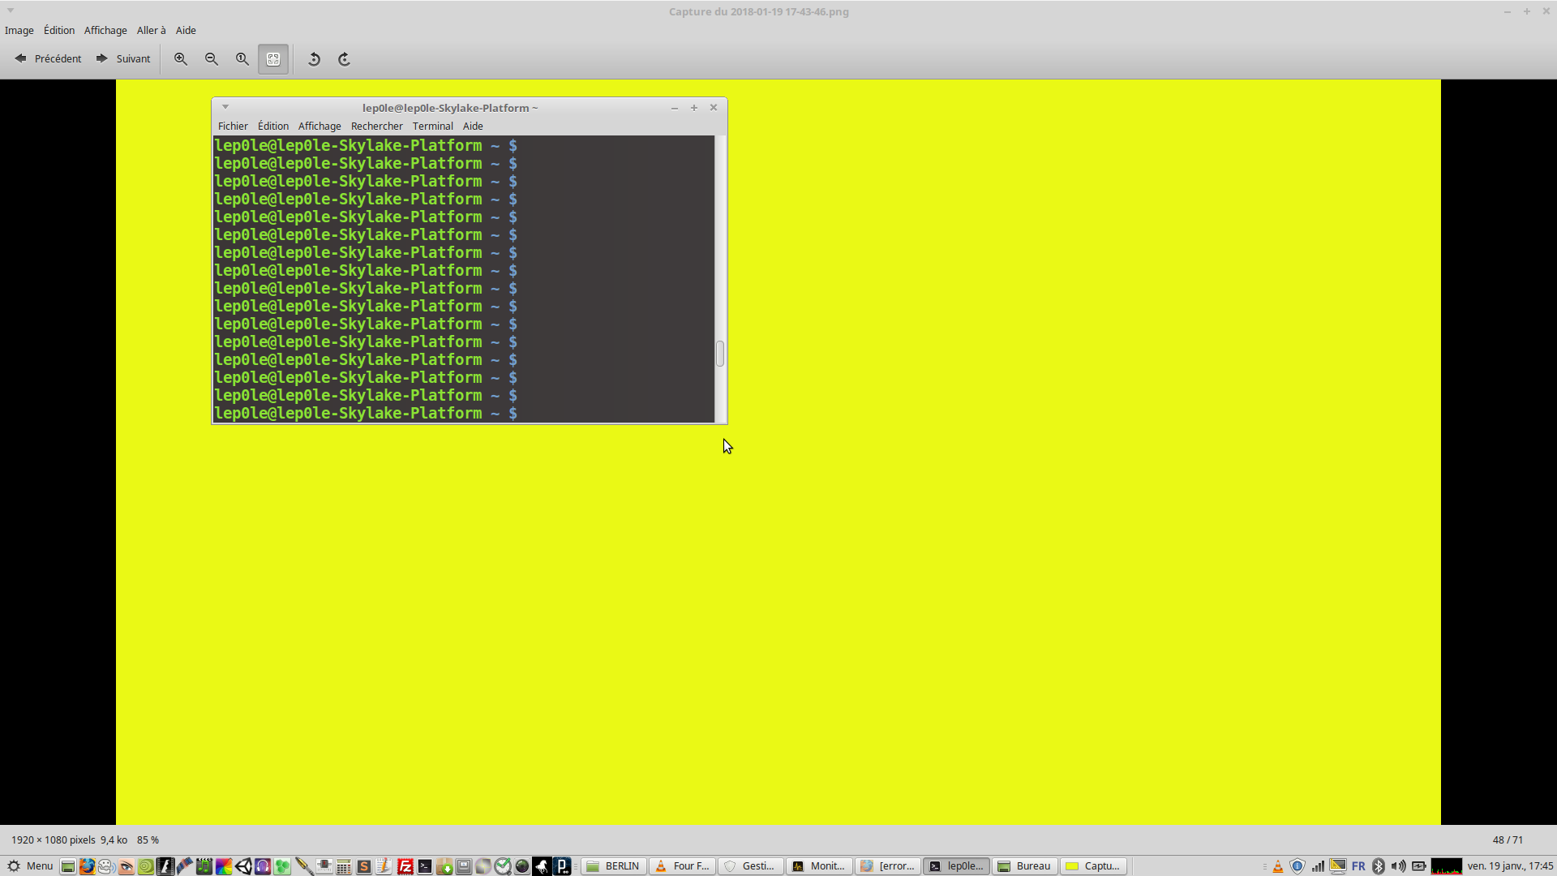This screenshot has height=876, width=1557.
Task: Open the Aller à menu
Action: [151, 30]
